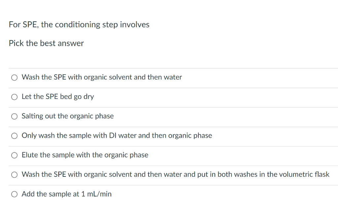Click the empty radio circle beside the last option
This screenshot has width=338, height=207.
(x=14, y=194)
